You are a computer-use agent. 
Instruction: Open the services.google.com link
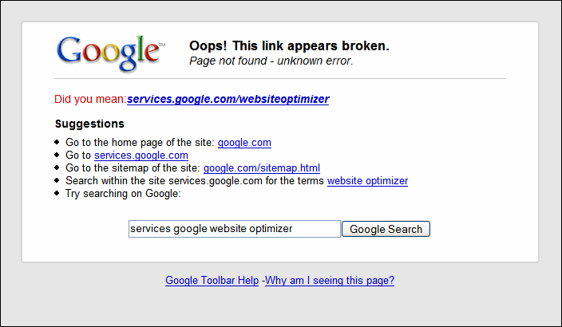coord(141,156)
